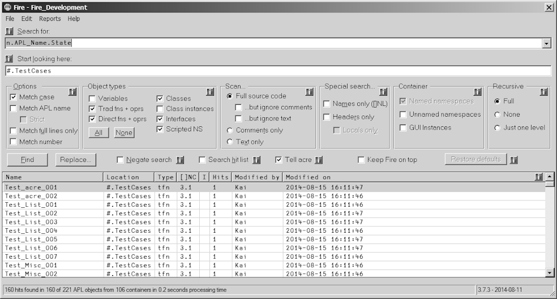Click the info icon in Scan group
Screen dimensions: 557x299
click(310, 92)
